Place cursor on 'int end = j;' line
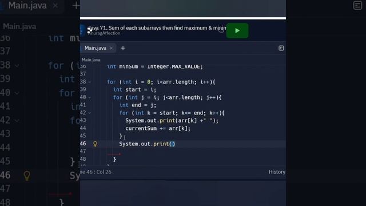This screenshot has height=206, width=366. point(138,105)
